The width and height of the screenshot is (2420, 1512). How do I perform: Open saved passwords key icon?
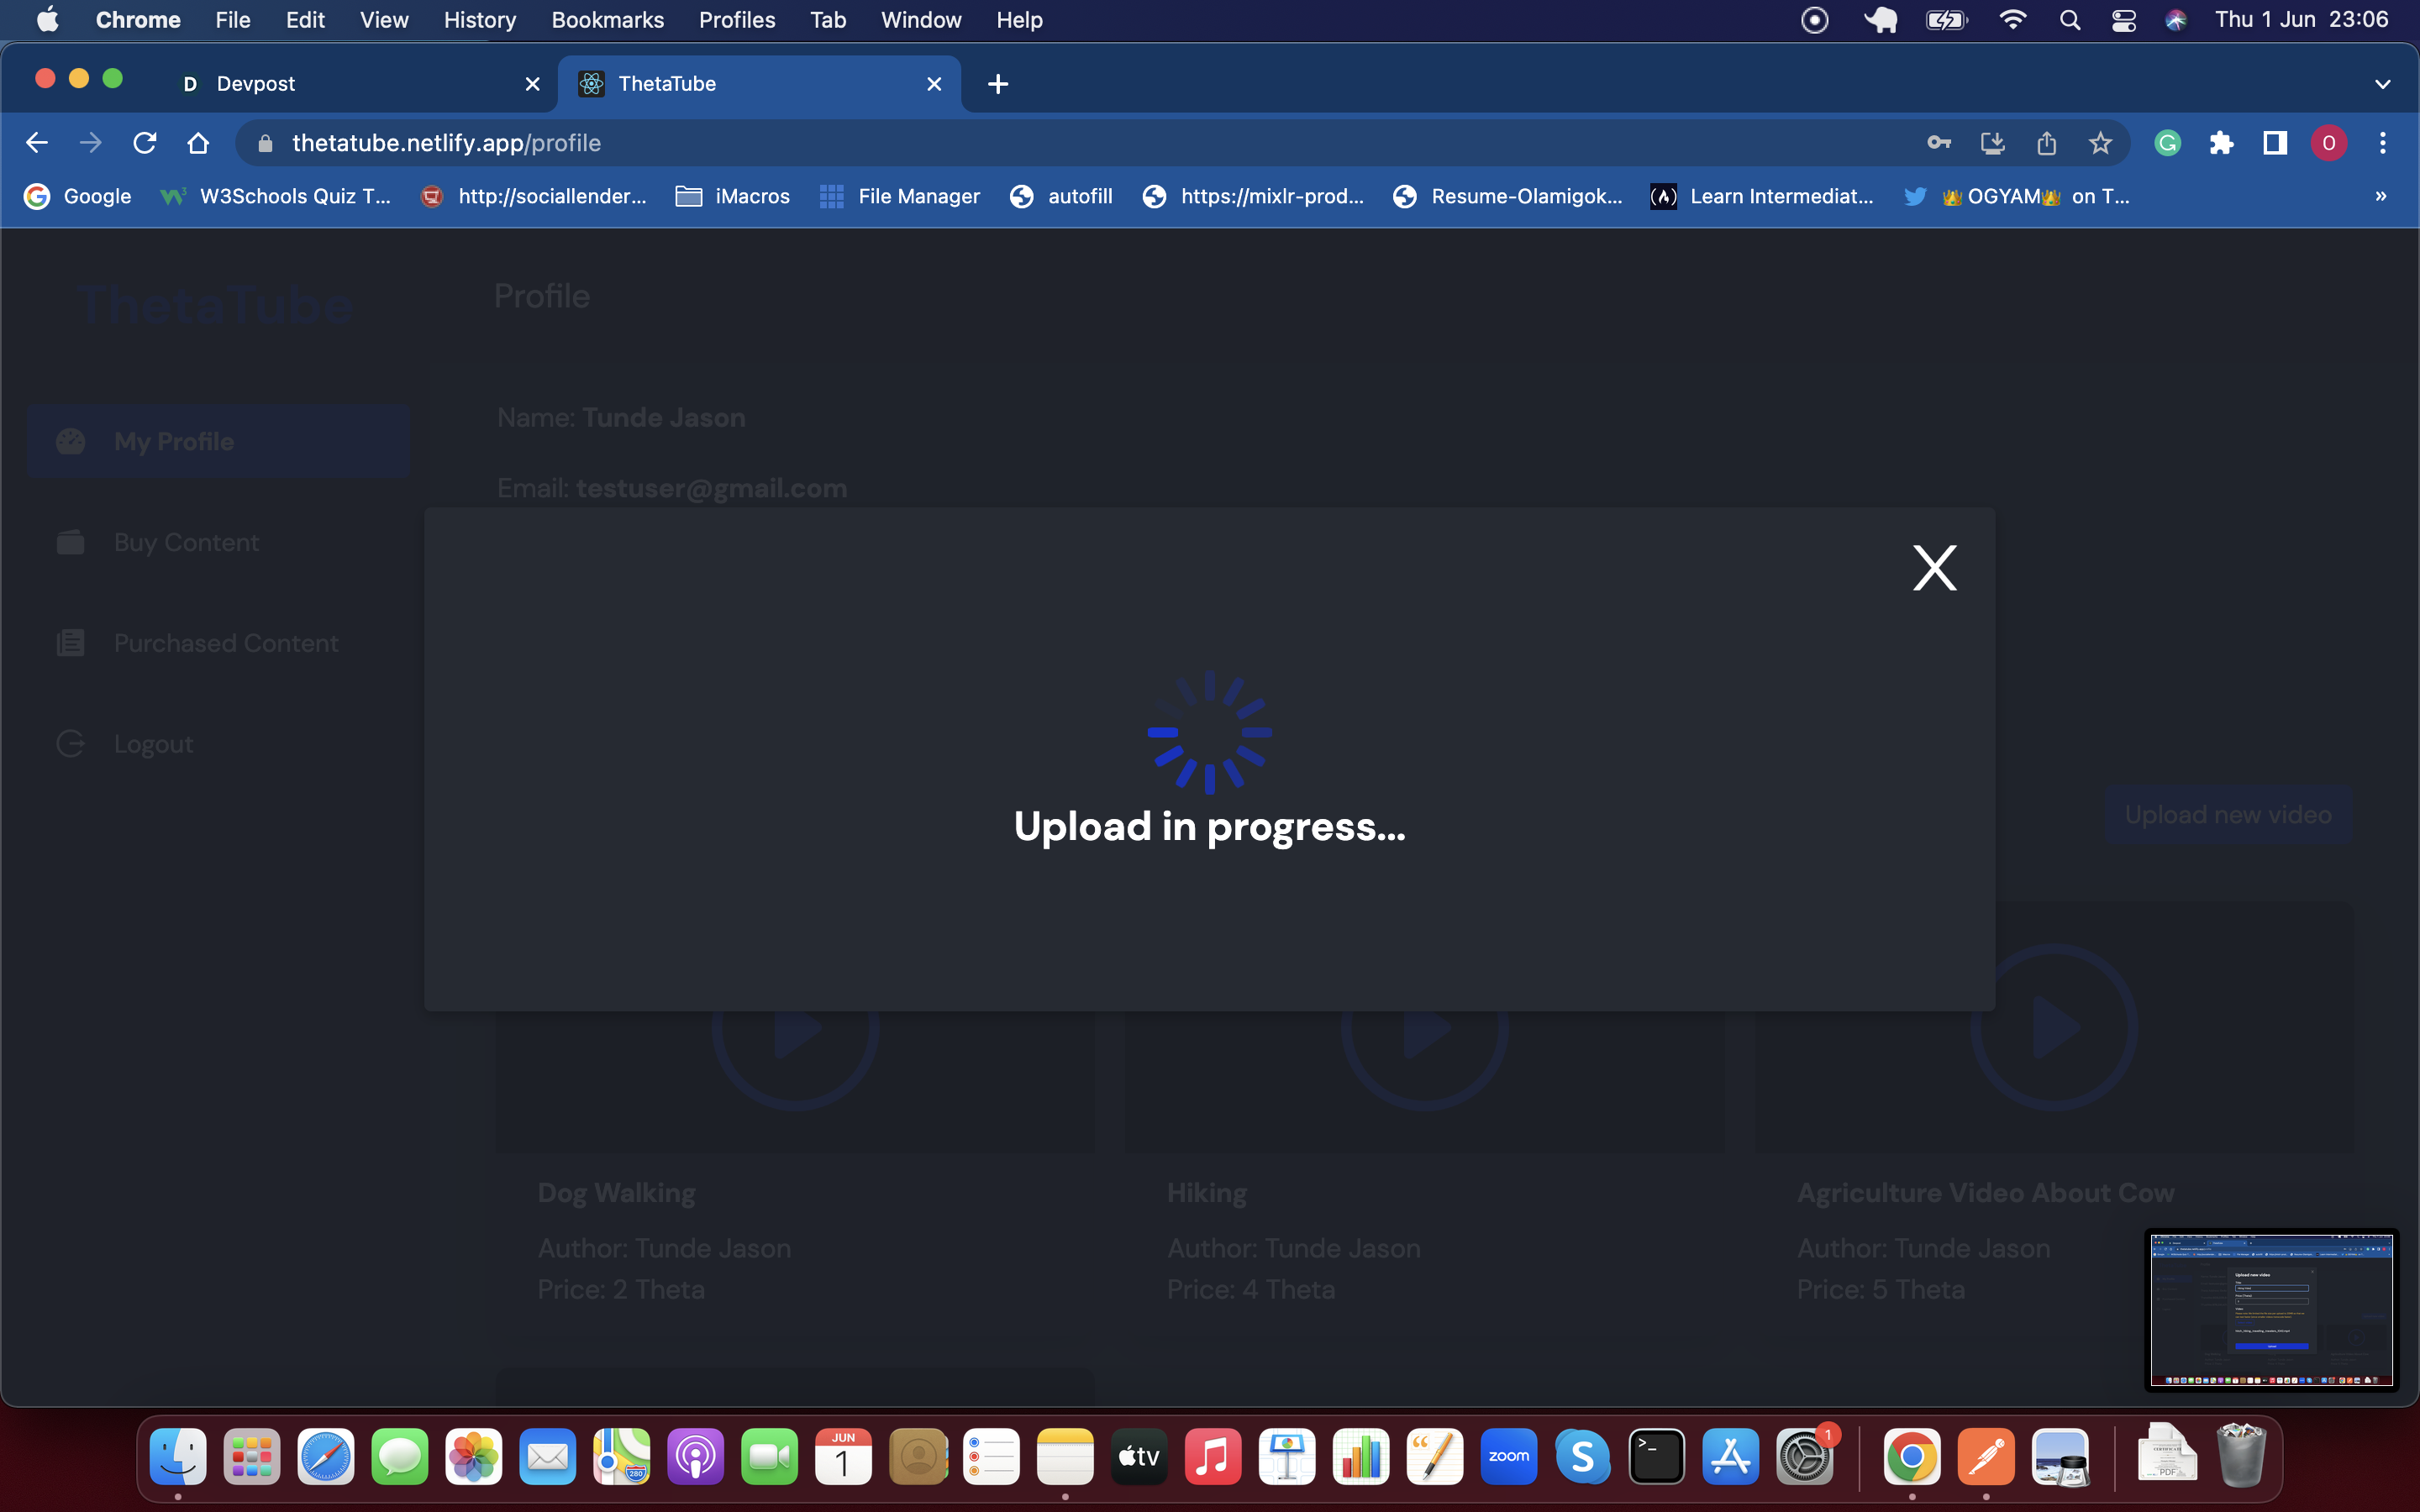tap(1938, 143)
